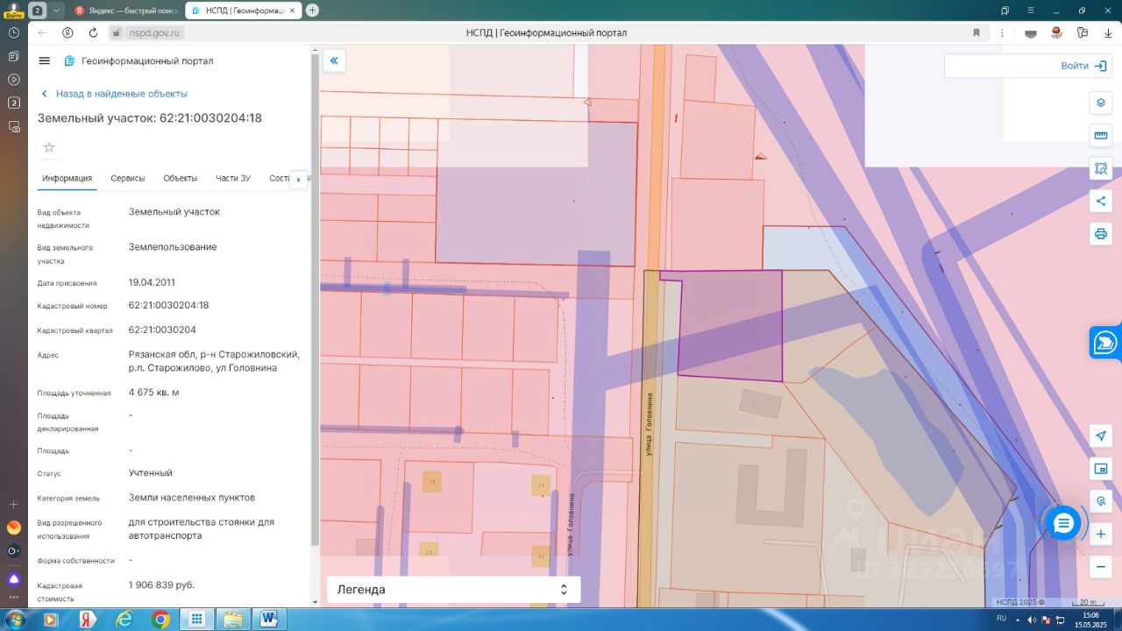The image size is (1122, 631).
Task: Open the Windows Start menu
Action: point(15,620)
